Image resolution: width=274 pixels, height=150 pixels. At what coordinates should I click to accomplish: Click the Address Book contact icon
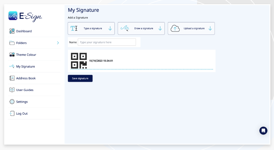[12, 78]
